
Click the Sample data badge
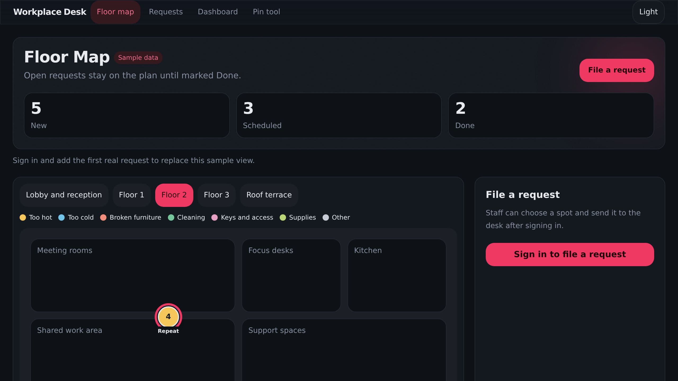coord(138,58)
